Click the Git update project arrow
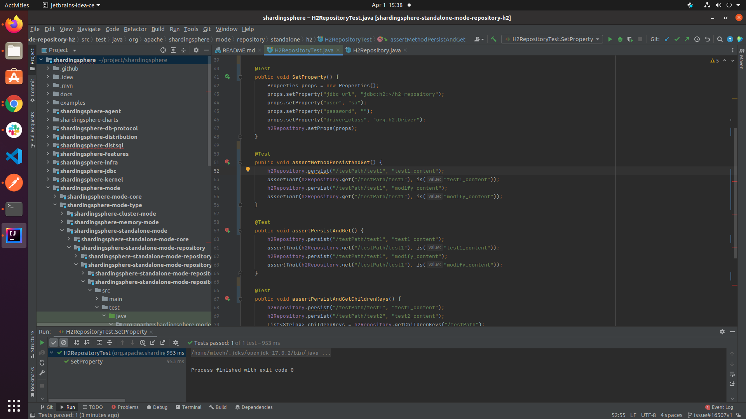Viewport: 746px width, 419px height. coord(667,39)
